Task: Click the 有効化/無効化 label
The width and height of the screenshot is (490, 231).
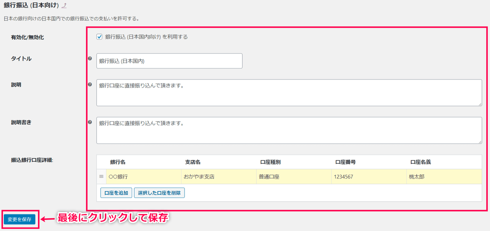Action: pos(27,37)
